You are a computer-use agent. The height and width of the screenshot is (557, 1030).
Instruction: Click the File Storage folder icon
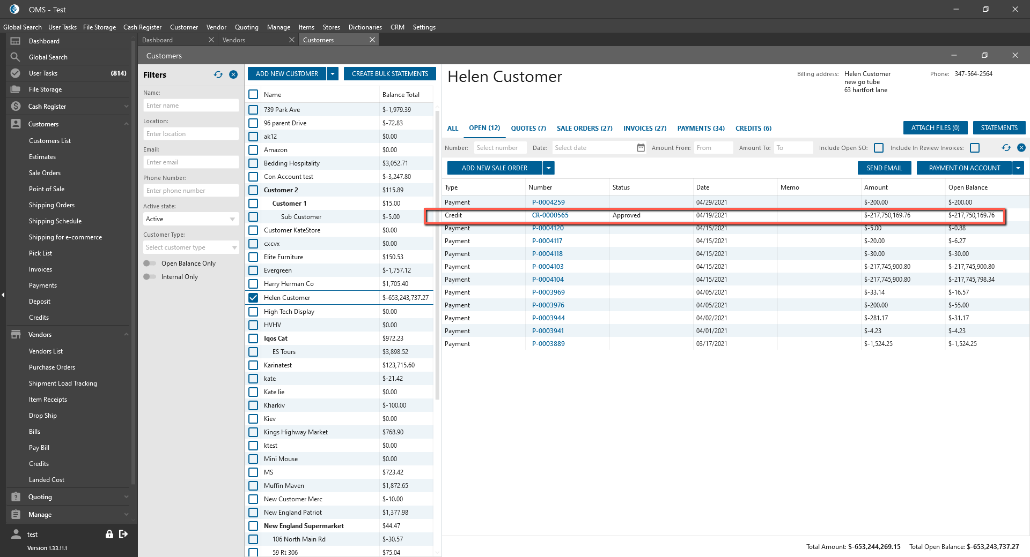(16, 89)
